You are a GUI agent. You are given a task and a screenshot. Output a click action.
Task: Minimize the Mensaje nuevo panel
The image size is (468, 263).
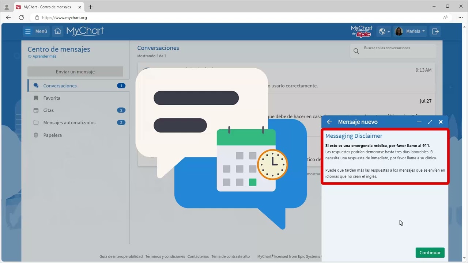tap(419, 122)
